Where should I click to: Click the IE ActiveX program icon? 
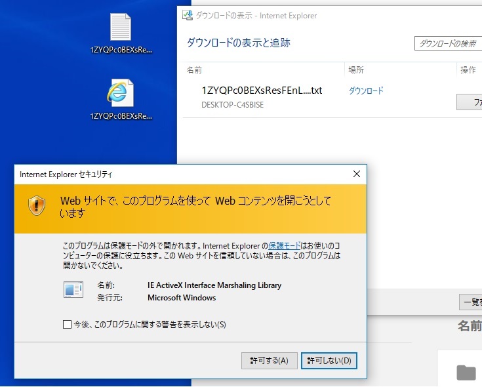pos(73,290)
